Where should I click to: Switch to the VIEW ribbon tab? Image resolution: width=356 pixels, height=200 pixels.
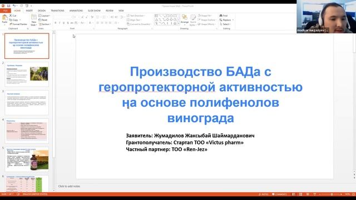[121, 11]
